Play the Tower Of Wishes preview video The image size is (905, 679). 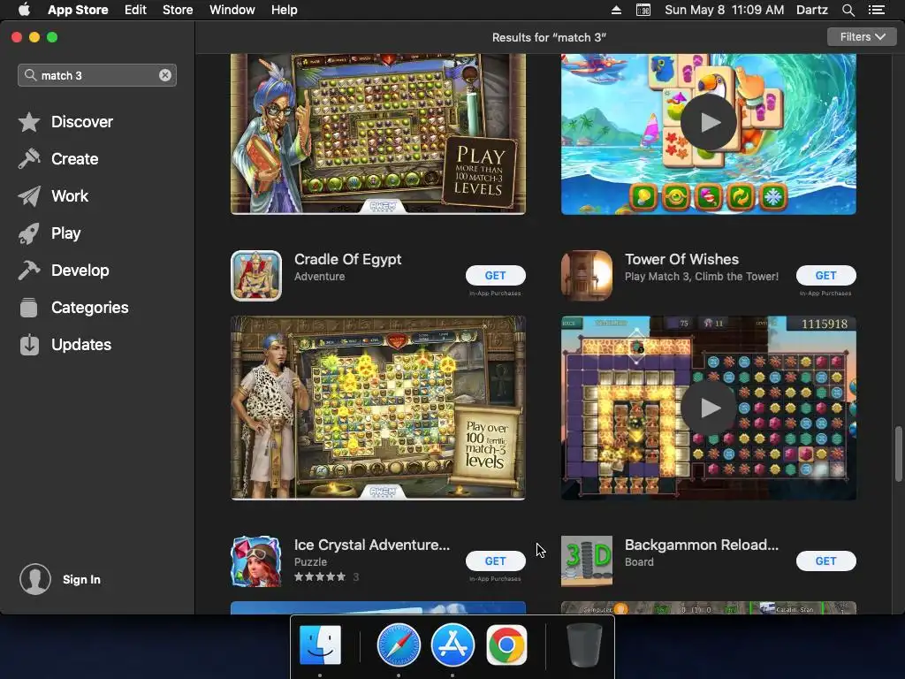tap(708, 408)
